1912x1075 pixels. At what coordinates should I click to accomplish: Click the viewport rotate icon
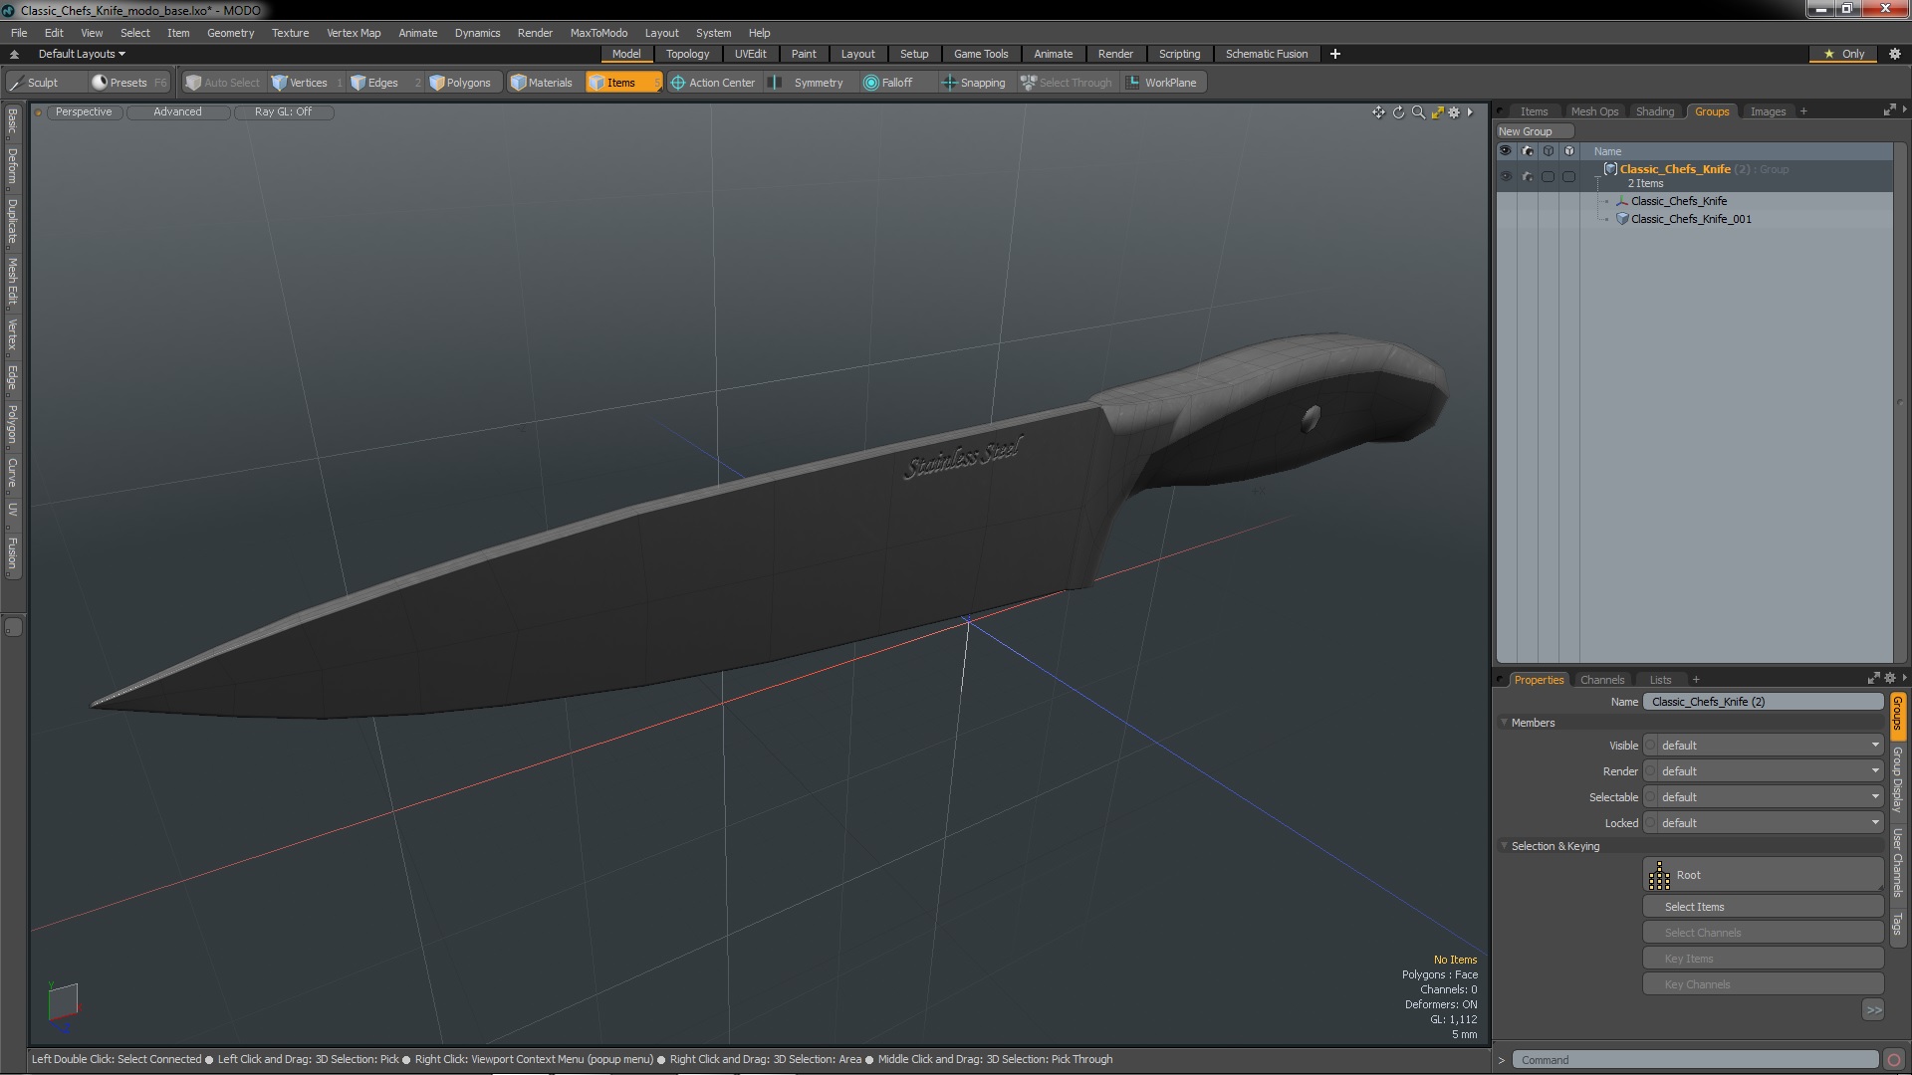[x=1398, y=112]
